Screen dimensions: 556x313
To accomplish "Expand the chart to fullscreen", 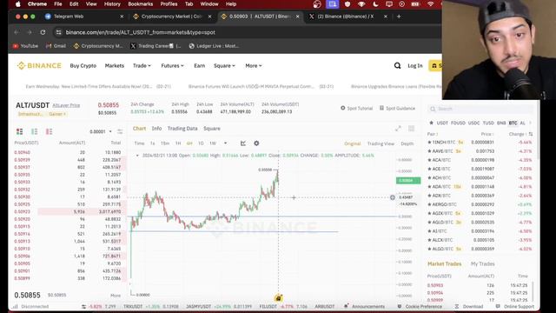I will coord(398,129).
